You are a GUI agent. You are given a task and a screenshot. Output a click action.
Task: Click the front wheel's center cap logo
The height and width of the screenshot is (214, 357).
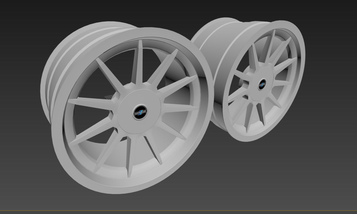(x=140, y=112)
